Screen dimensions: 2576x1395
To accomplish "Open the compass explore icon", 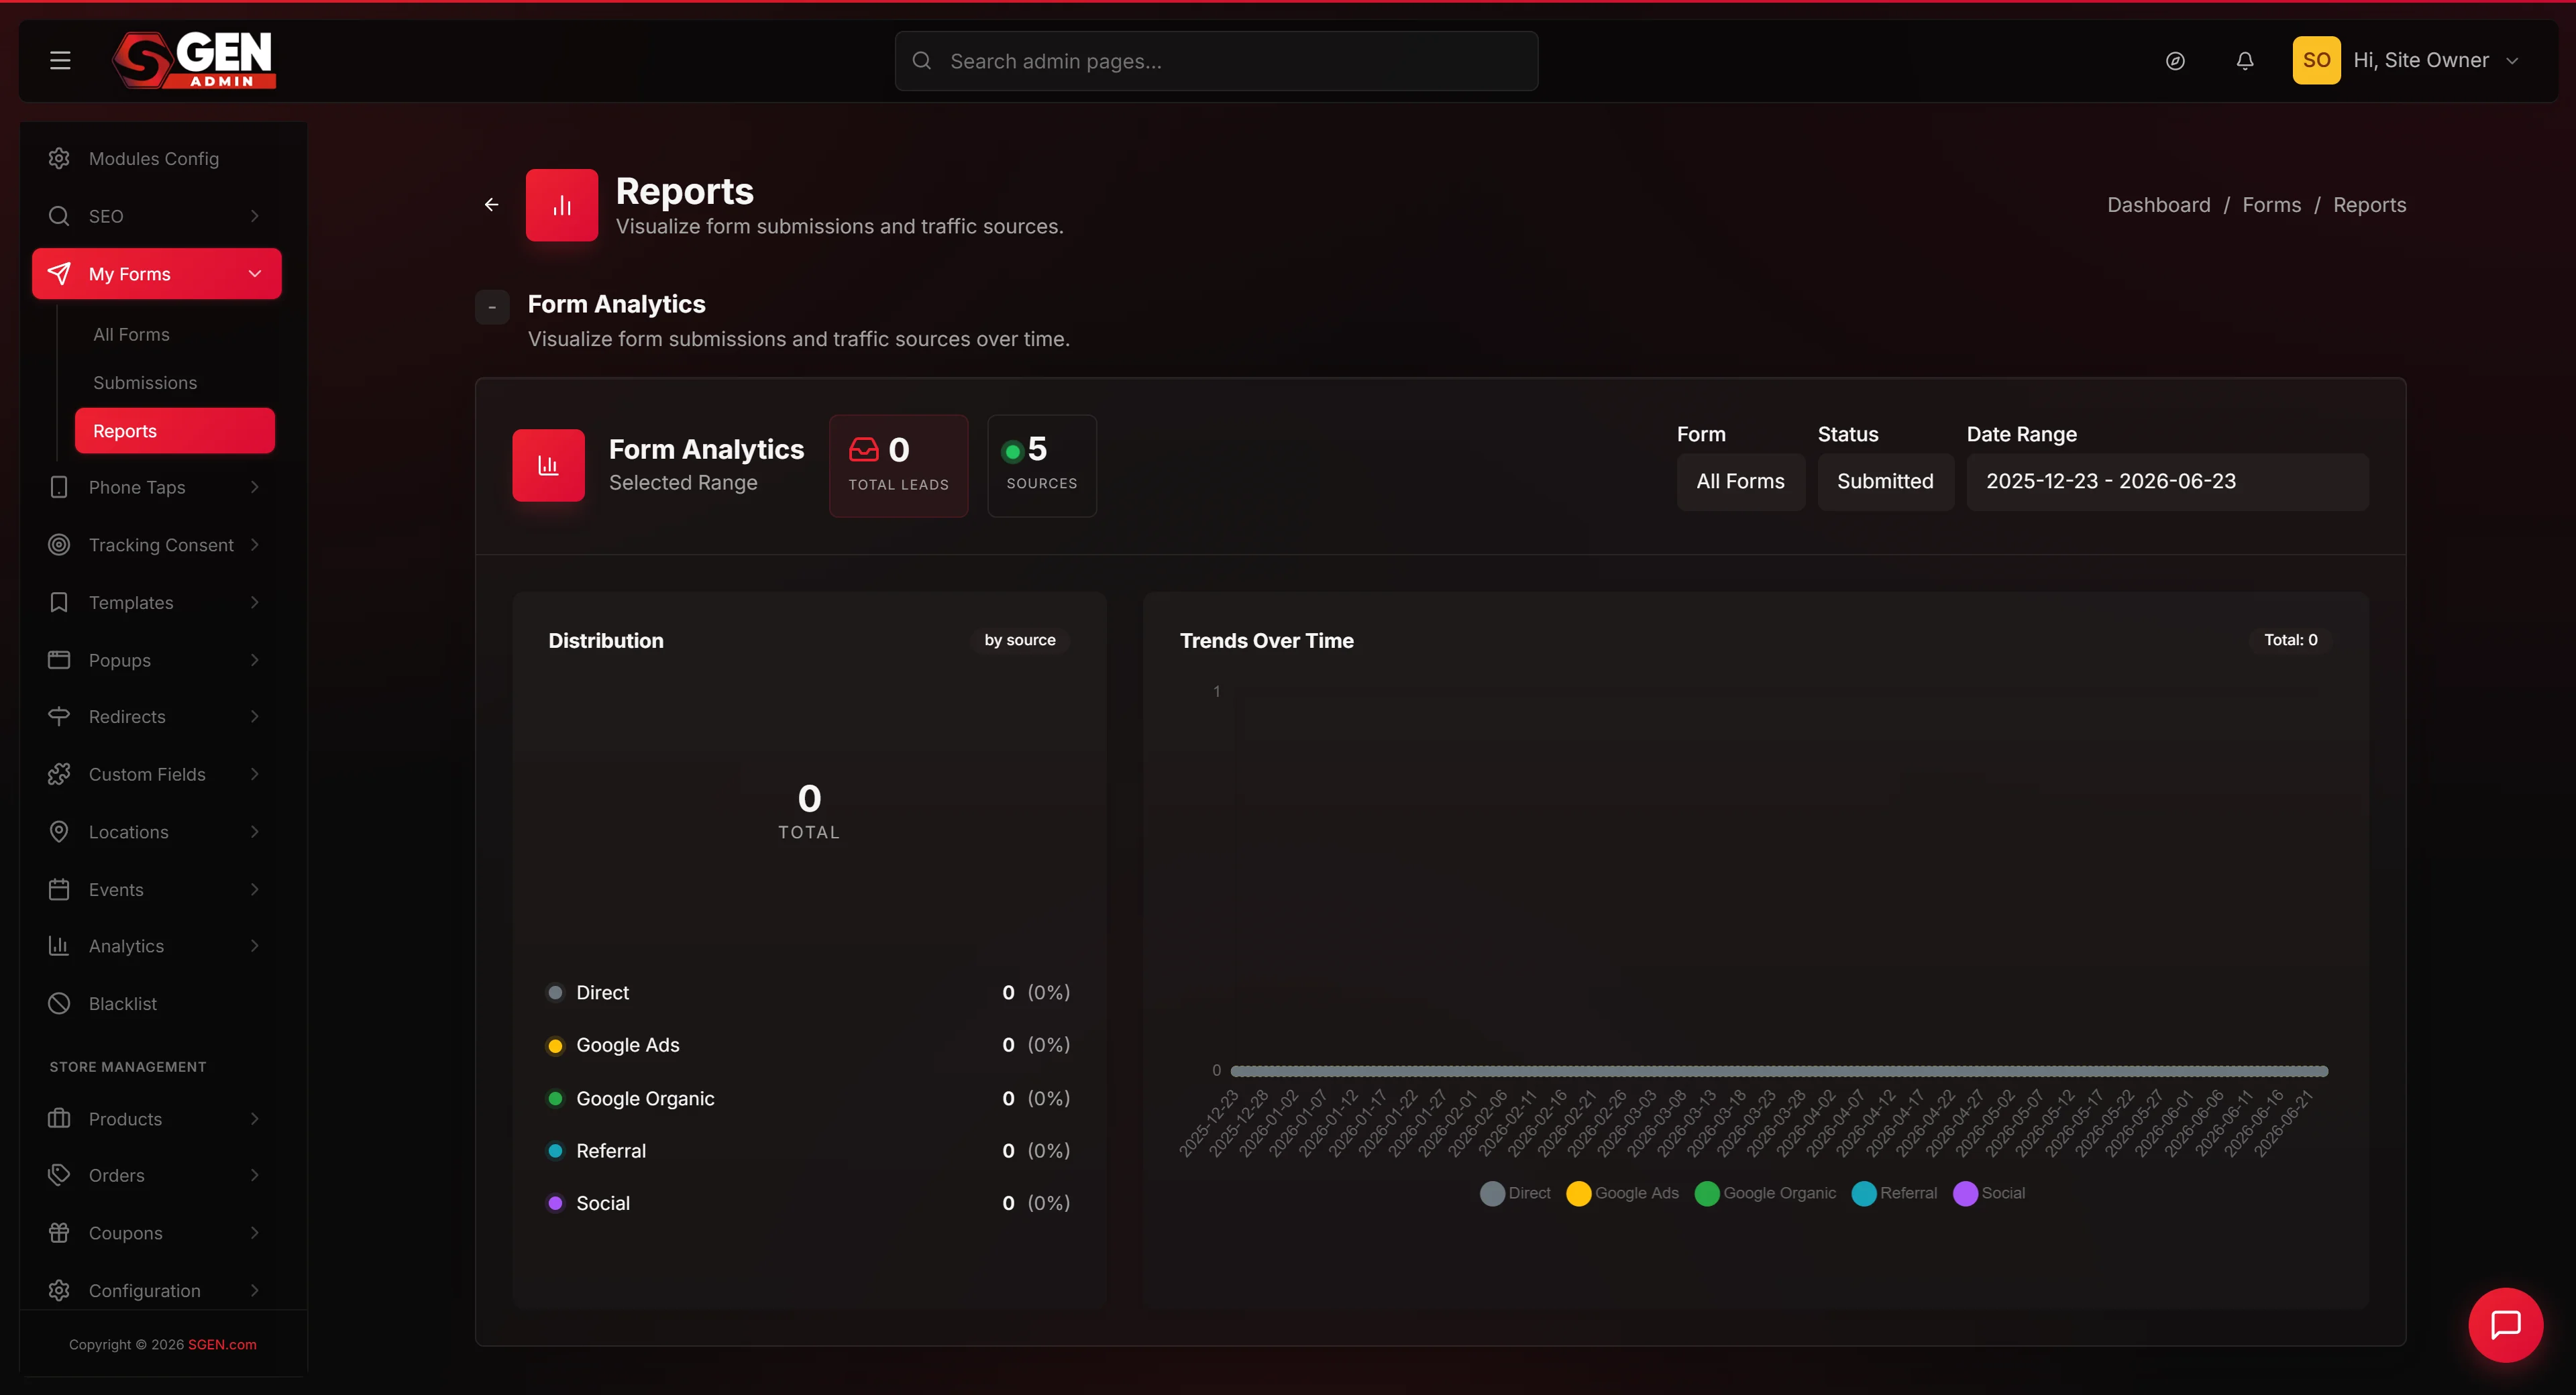I will coord(2175,61).
